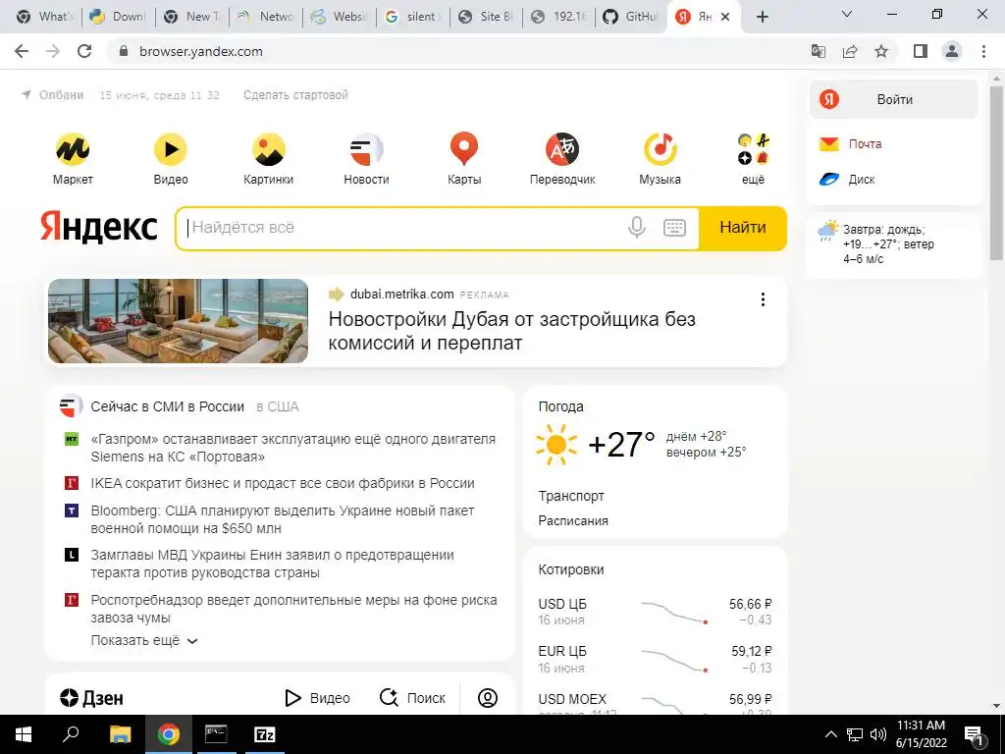Click the Яндекс logo
This screenshot has height=754, width=1005.
[x=98, y=227]
